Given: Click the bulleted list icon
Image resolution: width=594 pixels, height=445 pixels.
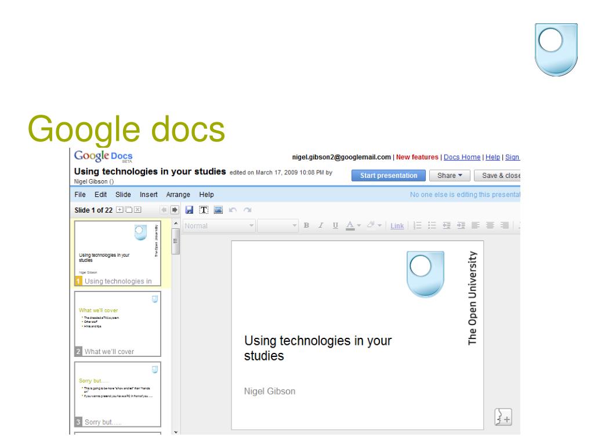Looking at the screenshot, I should coord(432,225).
